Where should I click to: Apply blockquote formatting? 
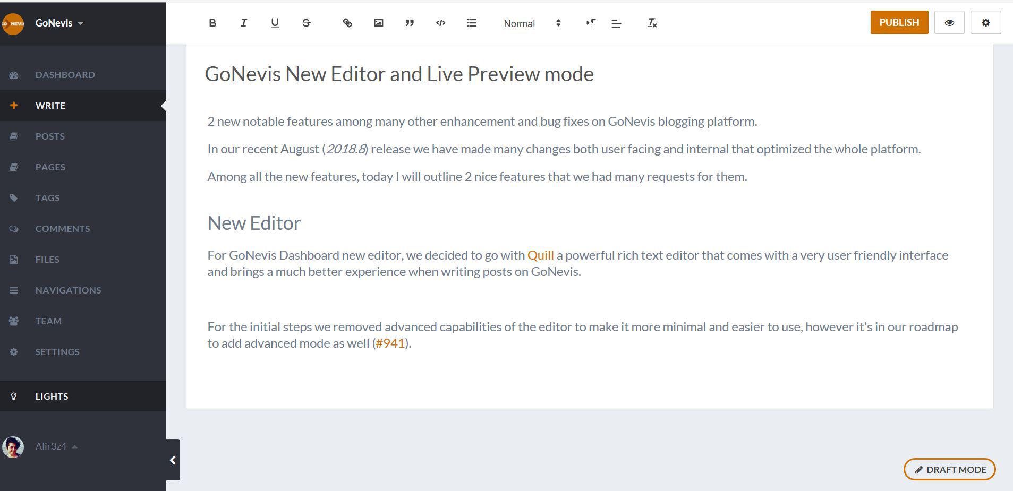tap(410, 23)
